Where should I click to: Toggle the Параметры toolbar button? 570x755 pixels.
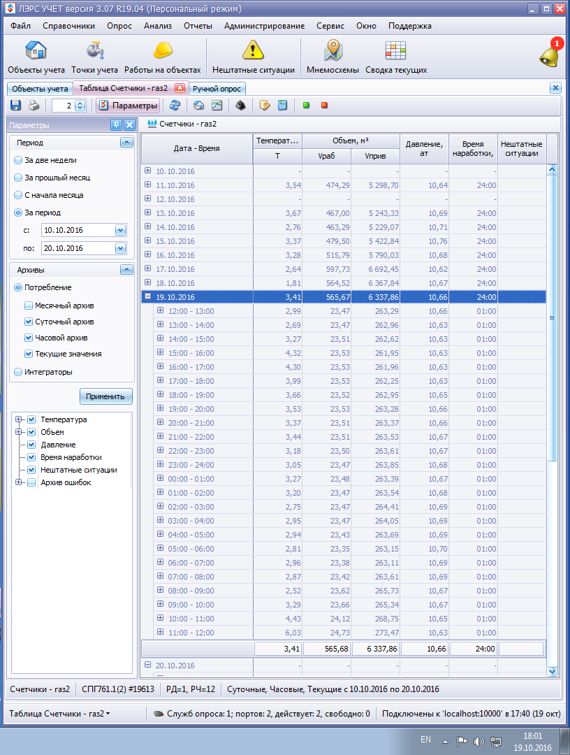[128, 106]
